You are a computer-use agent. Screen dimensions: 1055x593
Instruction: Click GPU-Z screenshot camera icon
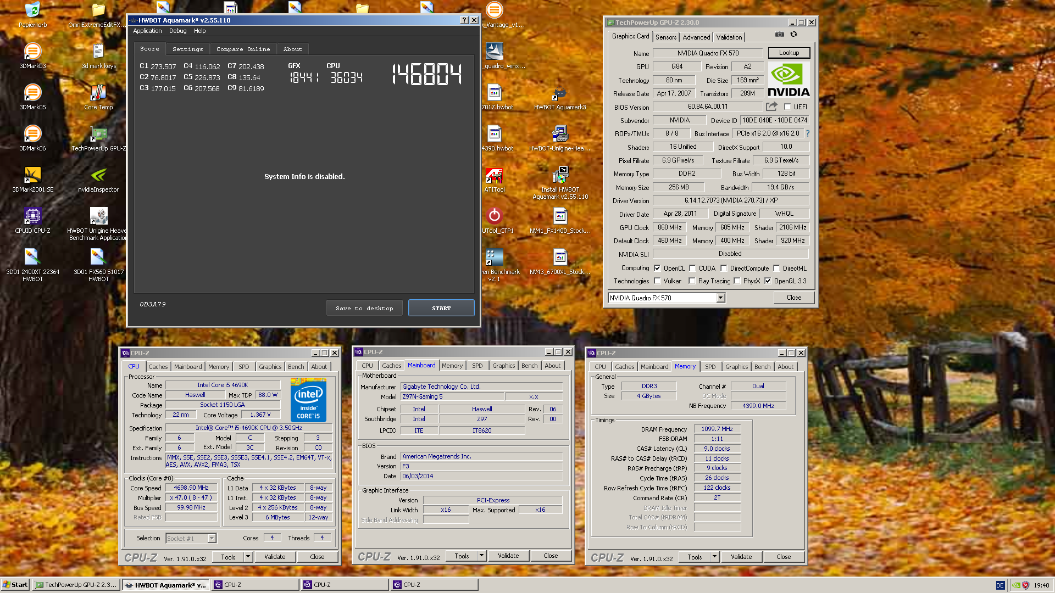tap(779, 34)
